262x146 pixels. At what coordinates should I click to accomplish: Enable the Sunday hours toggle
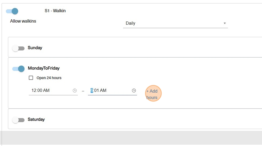click(x=18, y=48)
